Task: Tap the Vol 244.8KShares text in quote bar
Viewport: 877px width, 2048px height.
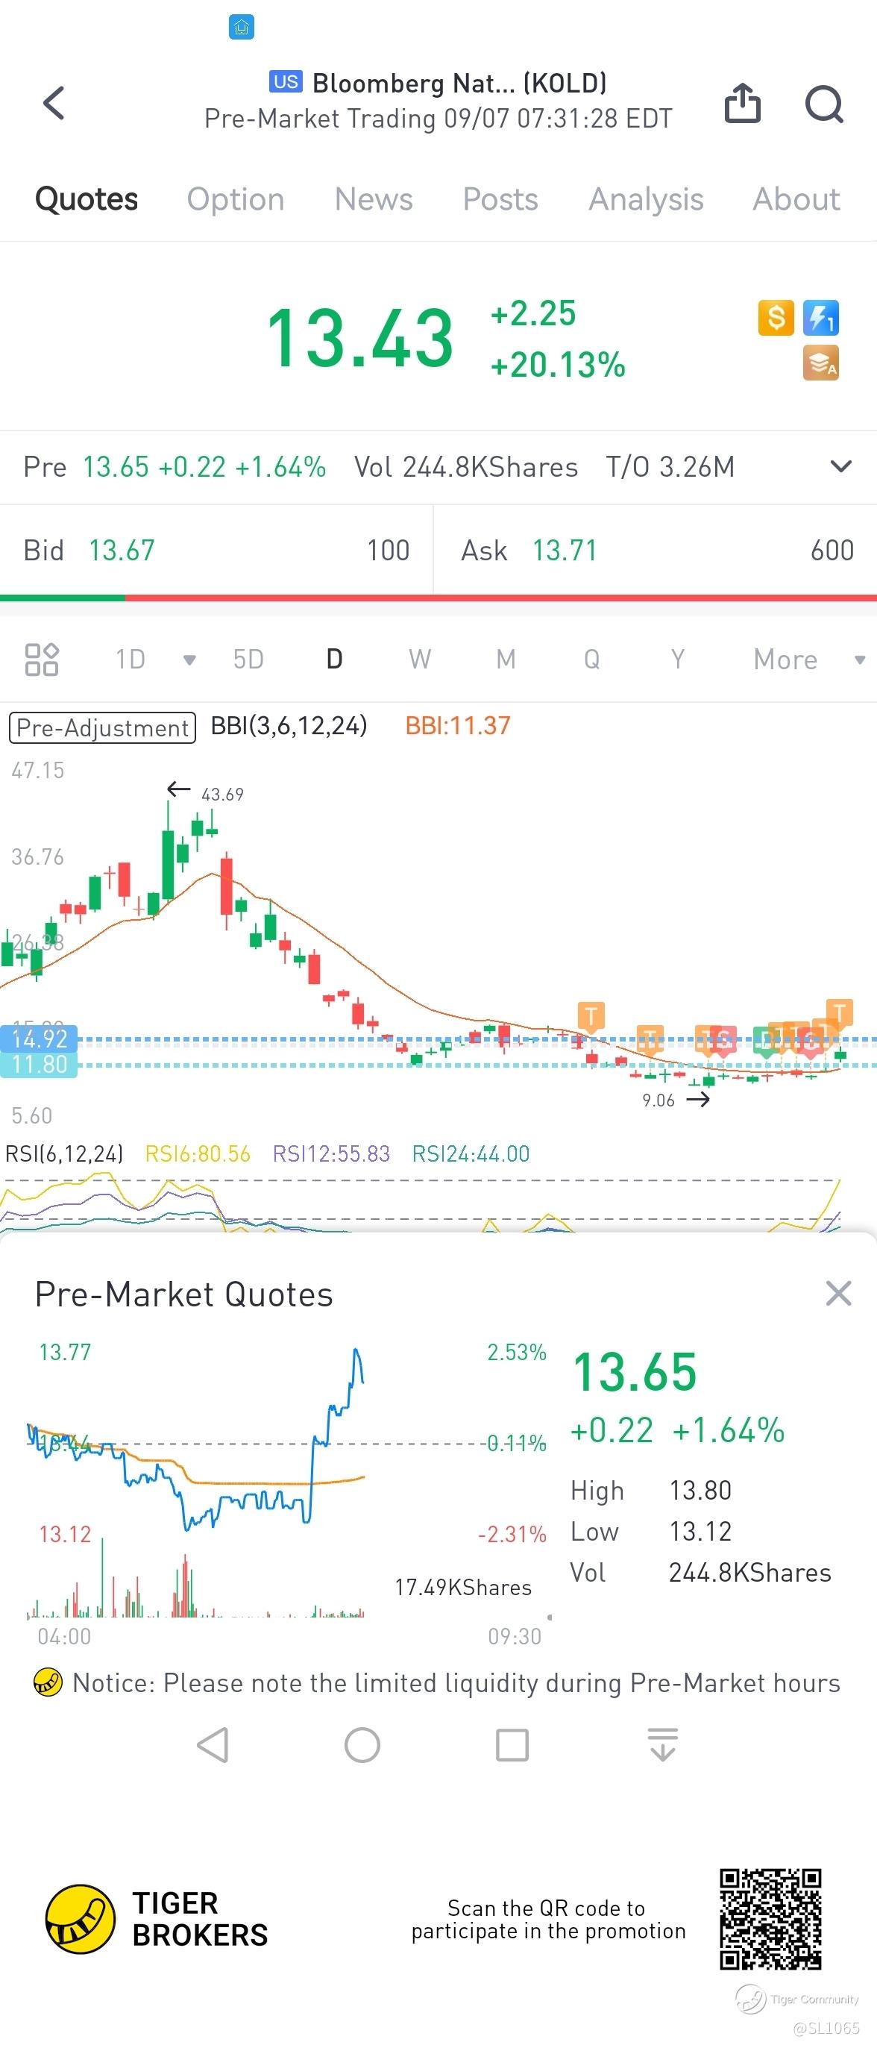Action: [x=466, y=467]
